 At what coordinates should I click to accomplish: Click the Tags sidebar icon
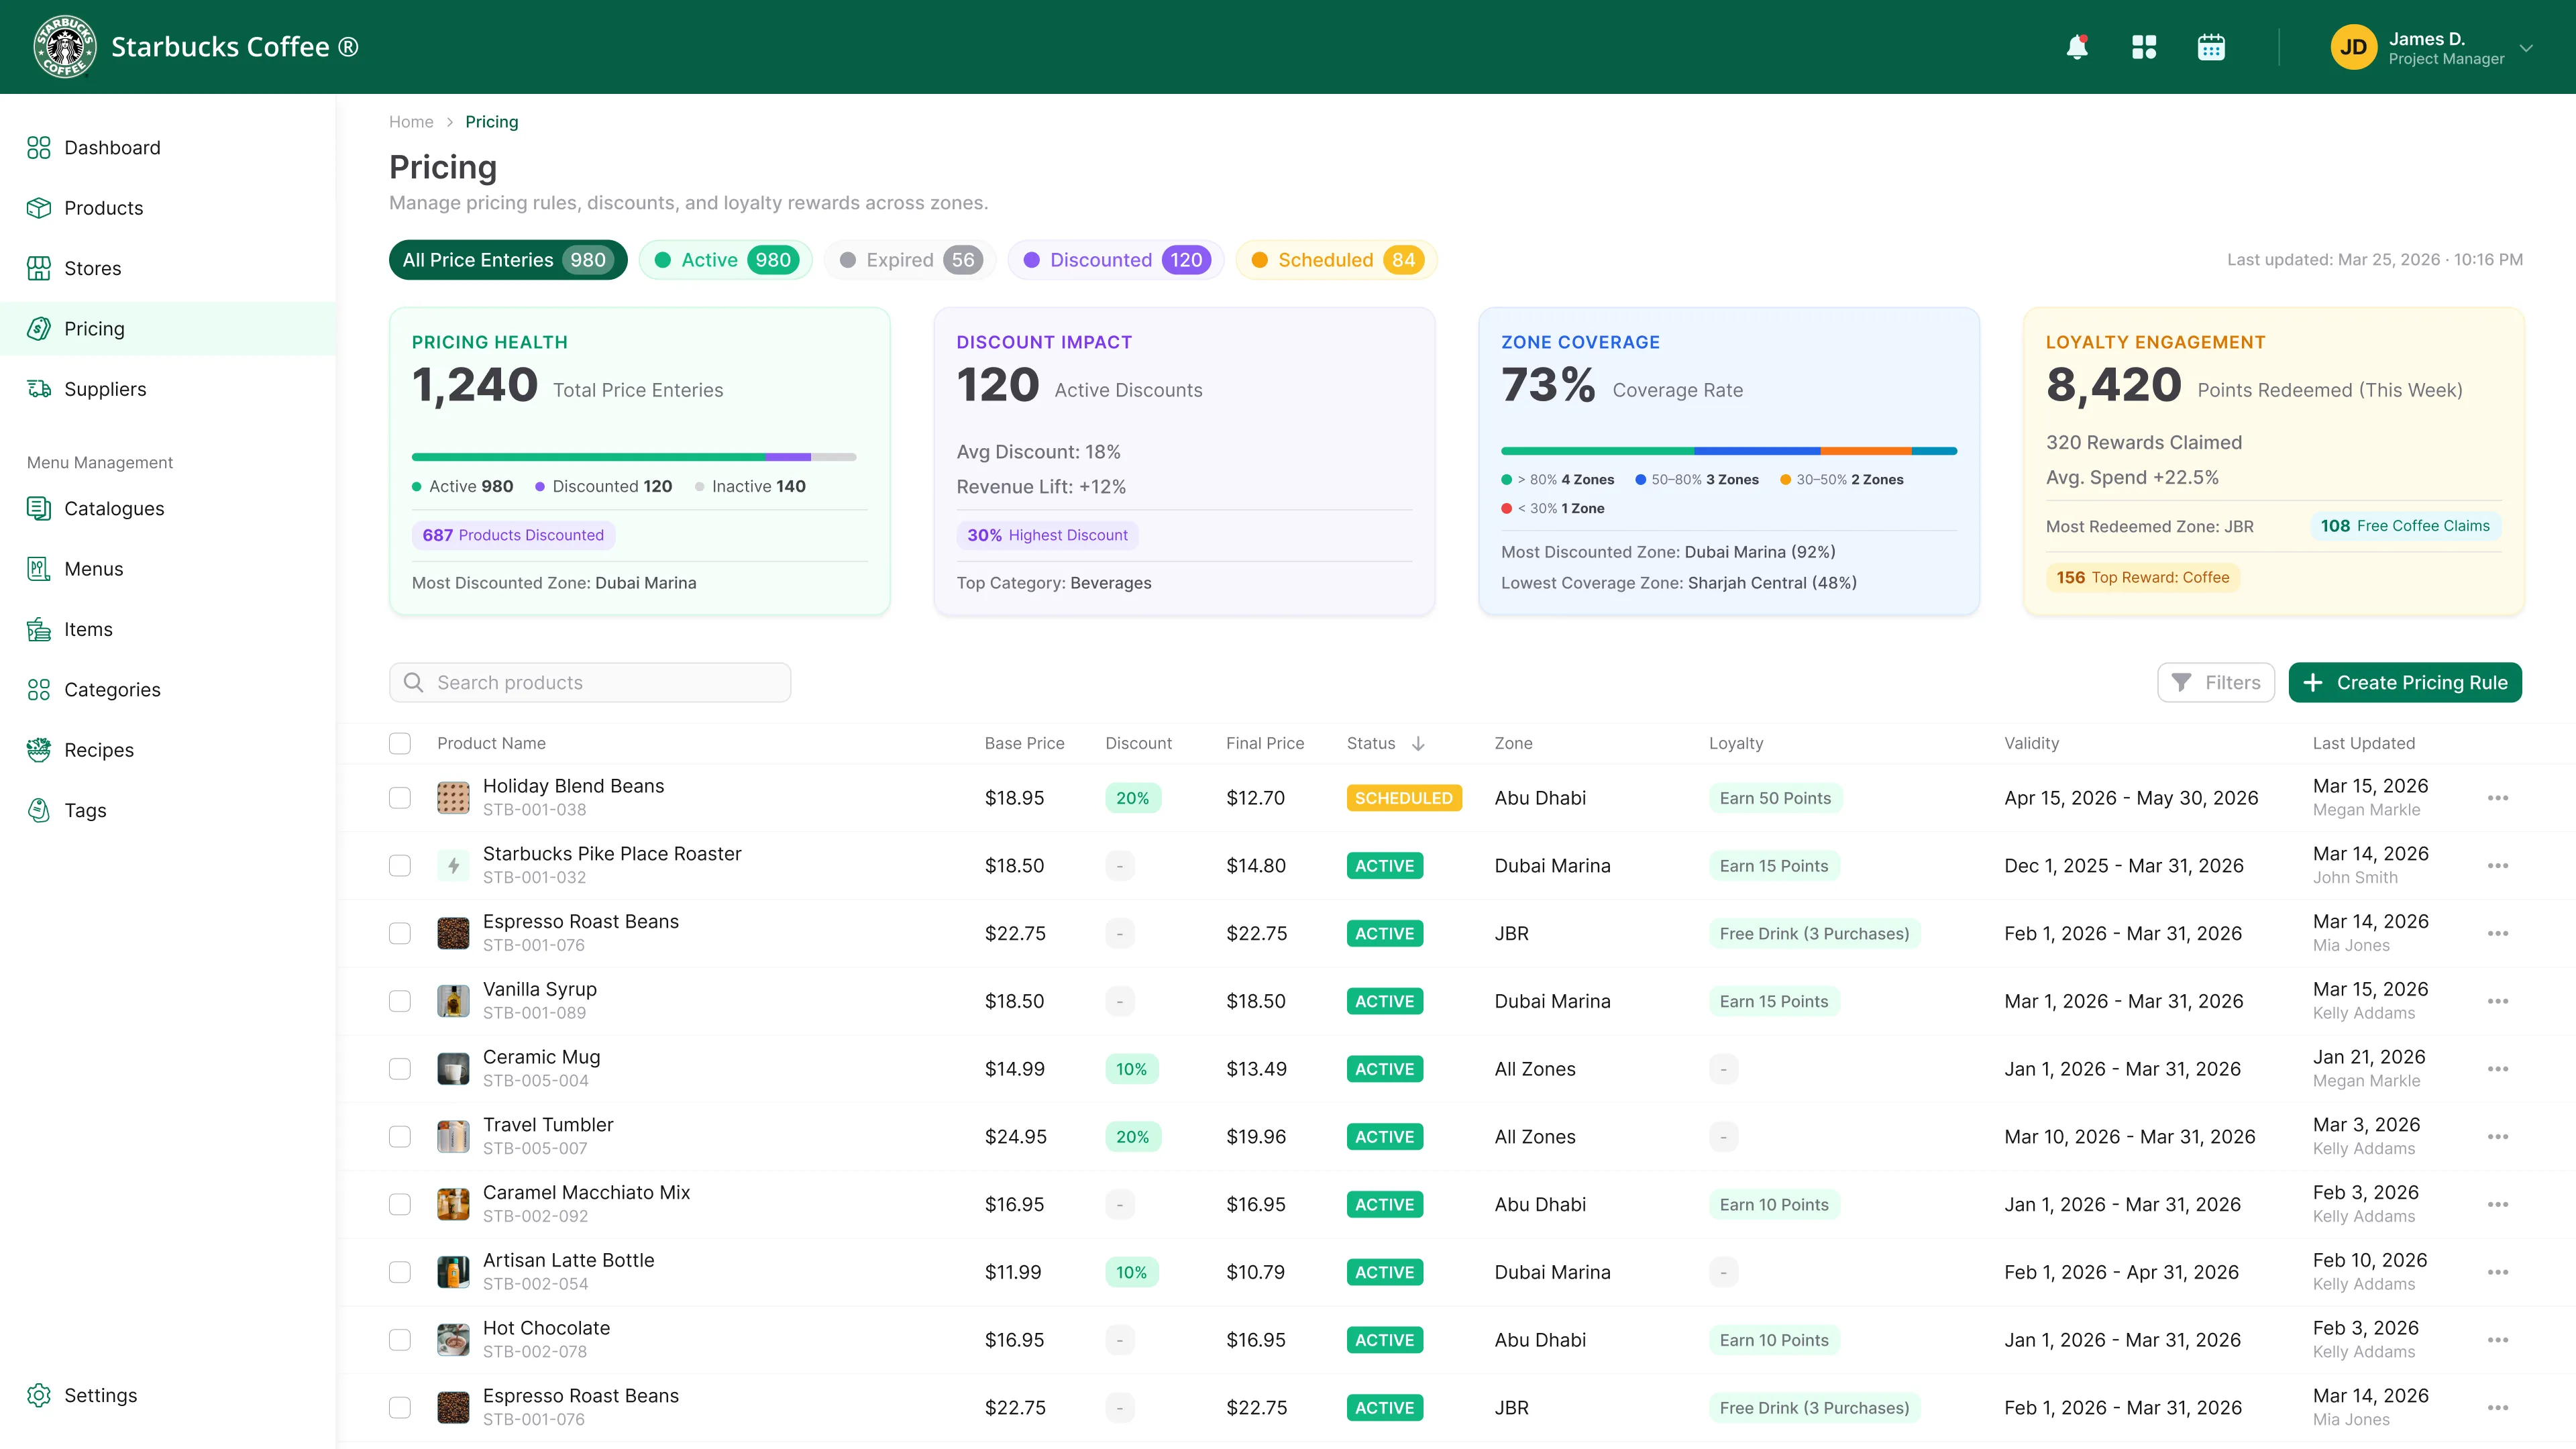[39, 810]
